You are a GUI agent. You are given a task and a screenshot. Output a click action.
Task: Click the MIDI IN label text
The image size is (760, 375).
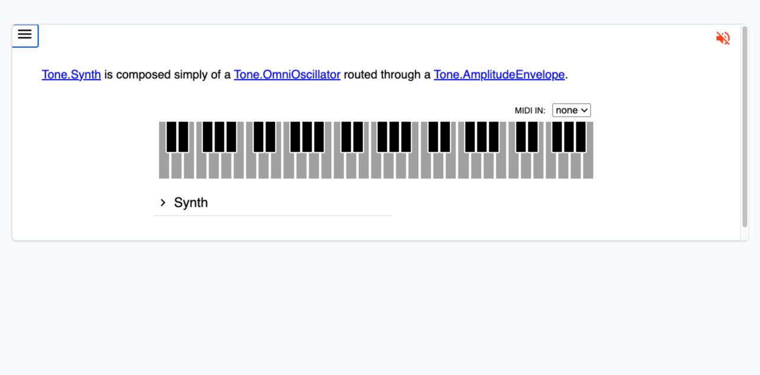coord(530,111)
